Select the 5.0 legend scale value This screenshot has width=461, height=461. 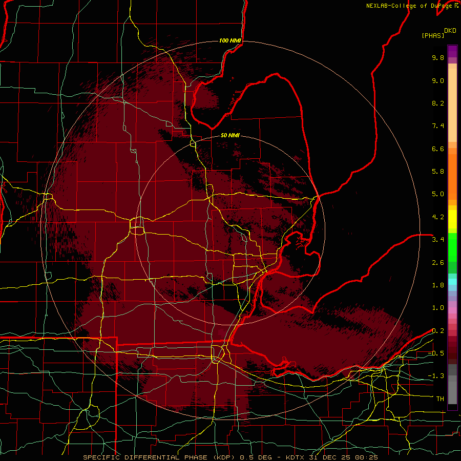click(x=438, y=194)
